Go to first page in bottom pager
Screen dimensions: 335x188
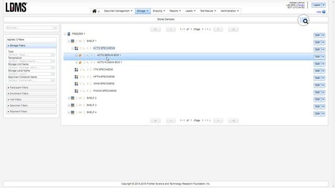pyautogui.click(x=155, y=121)
